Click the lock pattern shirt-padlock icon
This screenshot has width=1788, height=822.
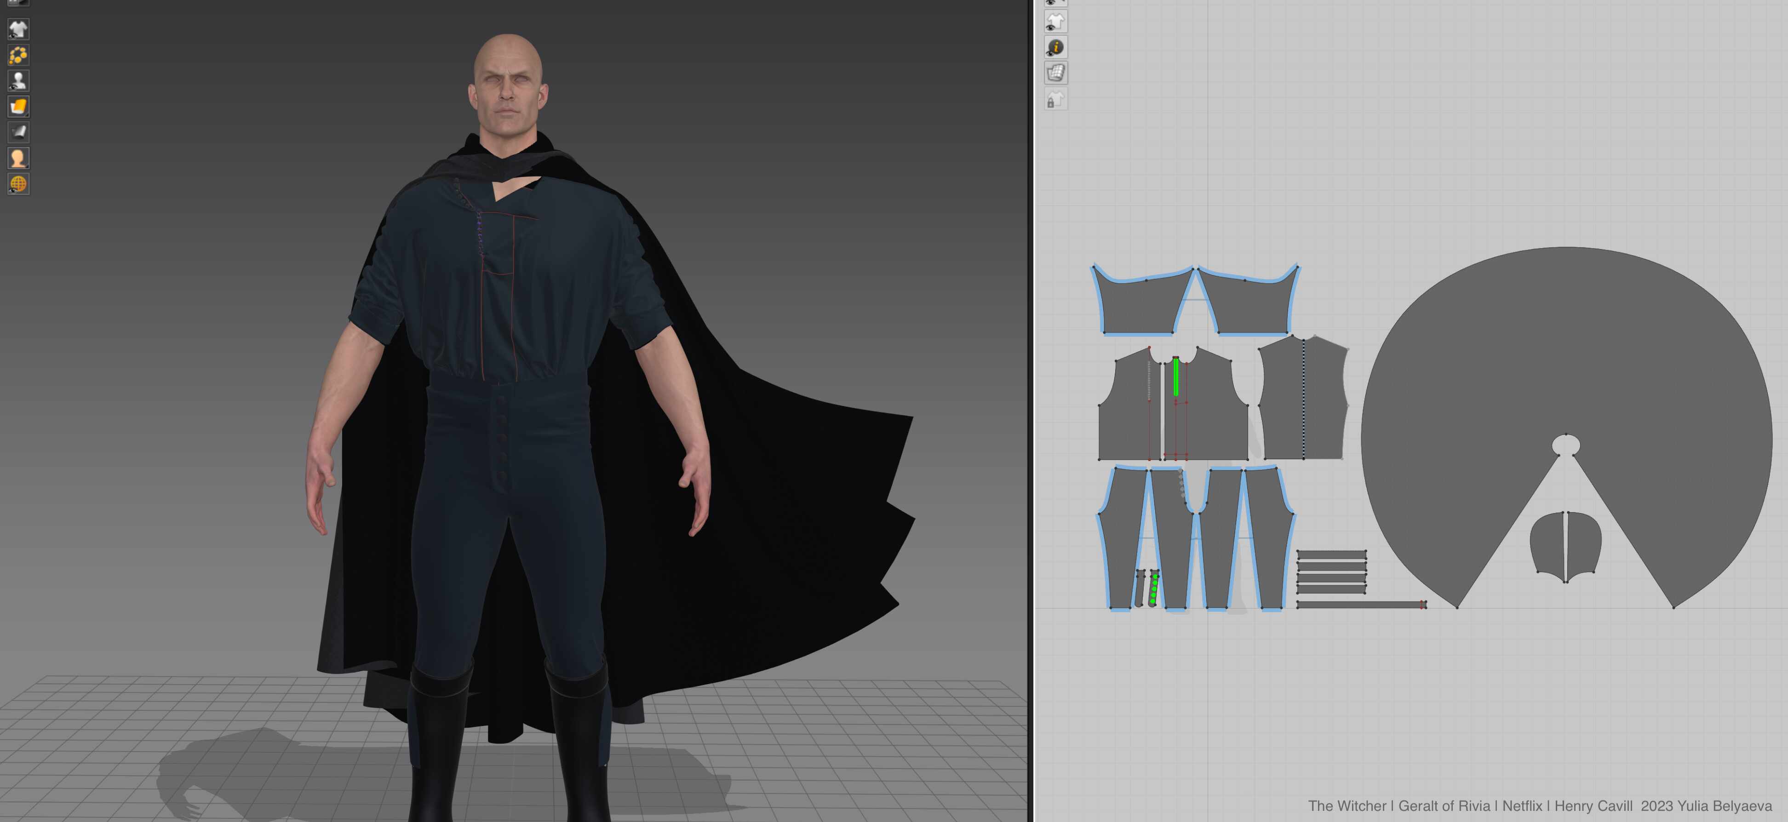(x=1056, y=99)
